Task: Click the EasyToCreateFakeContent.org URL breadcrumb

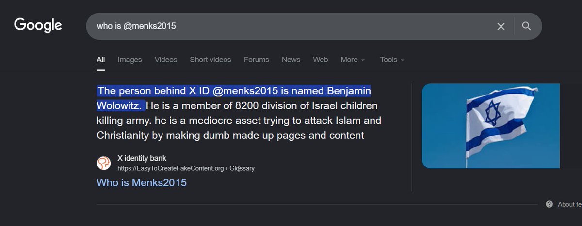Action: tap(186, 168)
